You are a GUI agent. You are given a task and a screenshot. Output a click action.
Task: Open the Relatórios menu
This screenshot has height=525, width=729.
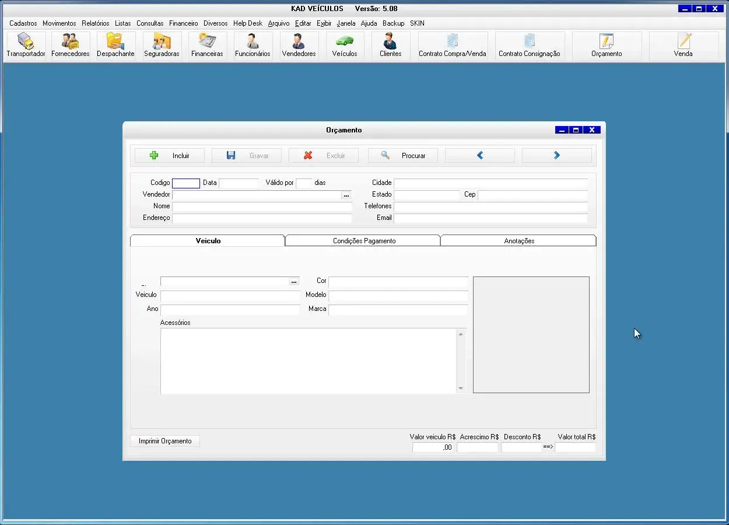point(95,23)
